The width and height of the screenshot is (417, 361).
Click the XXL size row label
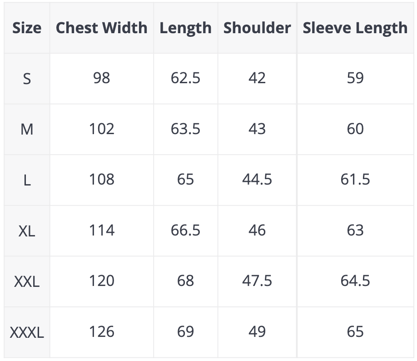click(x=27, y=281)
